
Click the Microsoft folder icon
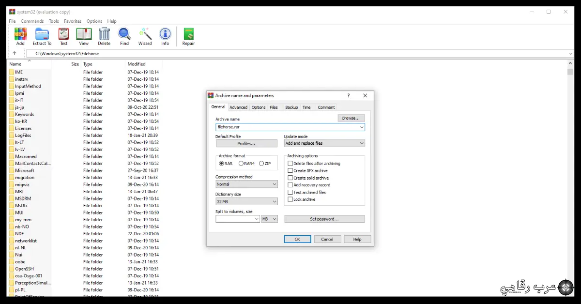(12, 170)
